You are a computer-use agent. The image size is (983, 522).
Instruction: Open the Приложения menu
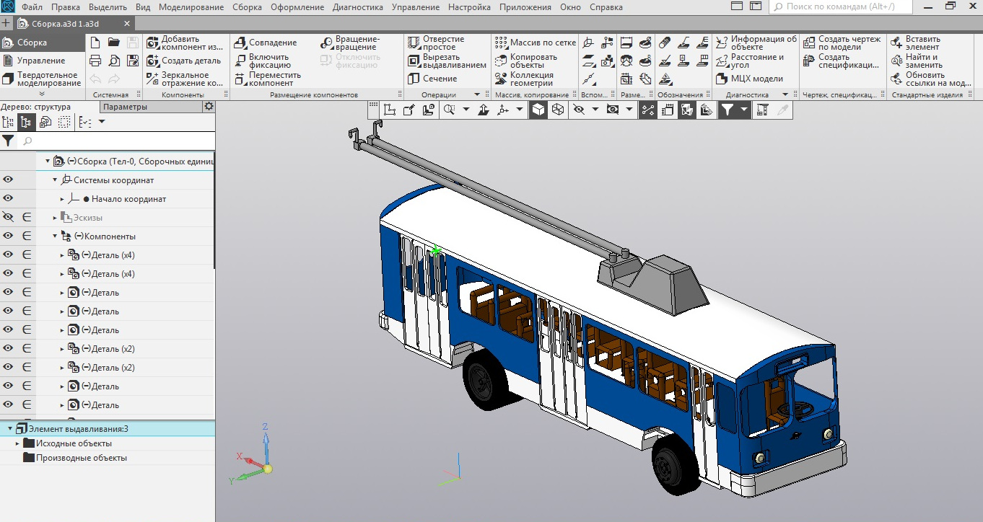pos(526,7)
